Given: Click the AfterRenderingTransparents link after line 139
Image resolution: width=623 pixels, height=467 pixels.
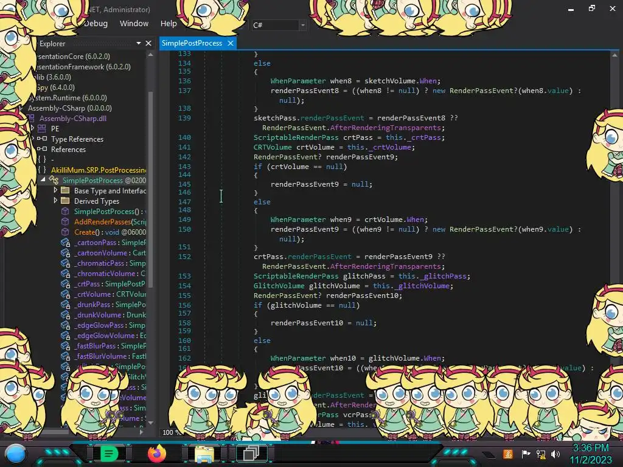Looking at the screenshot, I should (x=385, y=128).
